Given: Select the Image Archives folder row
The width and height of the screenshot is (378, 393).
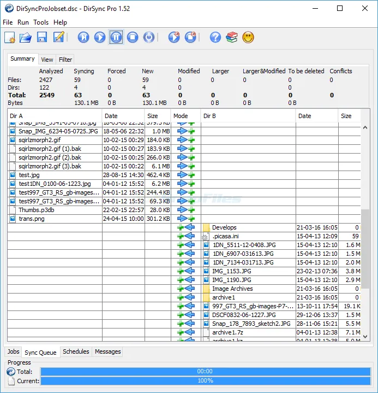Looking at the screenshot, I should [x=184, y=289].
